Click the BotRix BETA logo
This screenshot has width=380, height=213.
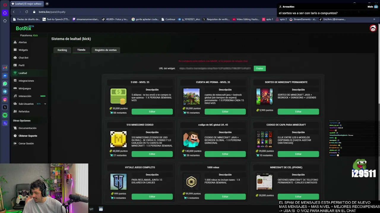(x=25, y=28)
